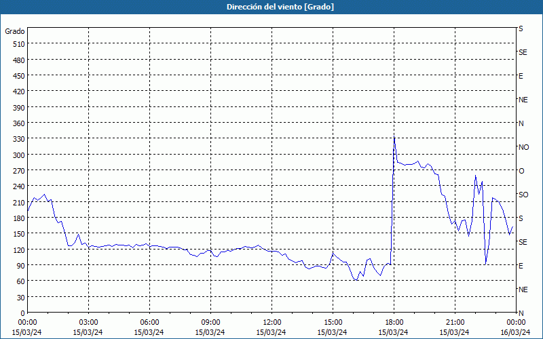
Task: Select the "N" compass label level with 360
Action: point(521,123)
